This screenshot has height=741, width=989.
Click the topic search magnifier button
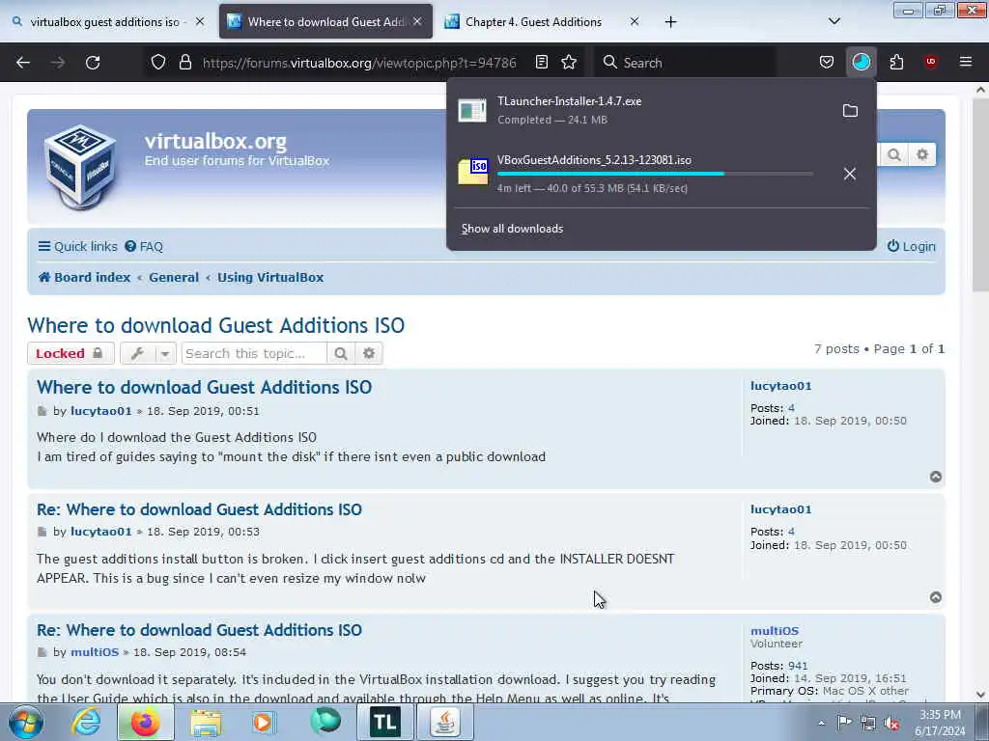coord(341,353)
